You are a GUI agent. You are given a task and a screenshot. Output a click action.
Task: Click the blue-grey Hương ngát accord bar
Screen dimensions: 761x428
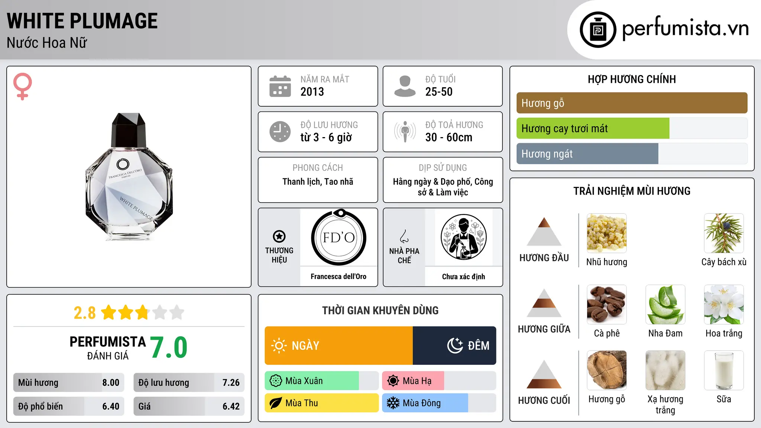(587, 154)
